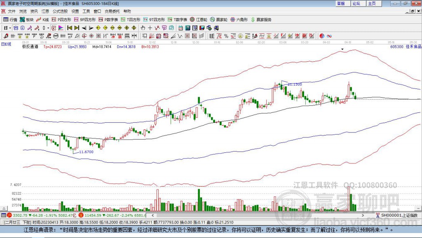Viewport: 422px width, 238px height.
Task: Open the T数字表 table
Action: 177,20
